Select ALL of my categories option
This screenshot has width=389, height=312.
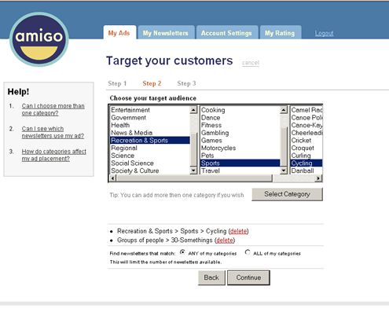pyautogui.click(x=248, y=252)
